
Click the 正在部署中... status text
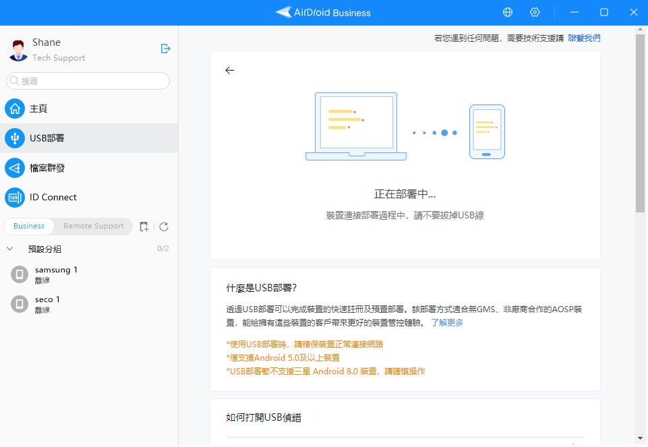(x=405, y=194)
